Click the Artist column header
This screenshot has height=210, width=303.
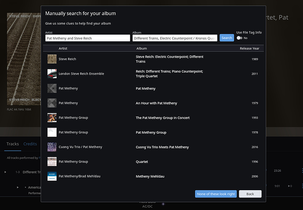[x=63, y=48]
